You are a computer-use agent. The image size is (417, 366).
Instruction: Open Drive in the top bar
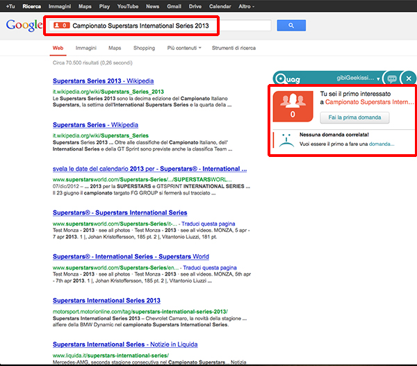click(x=195, y=6)
